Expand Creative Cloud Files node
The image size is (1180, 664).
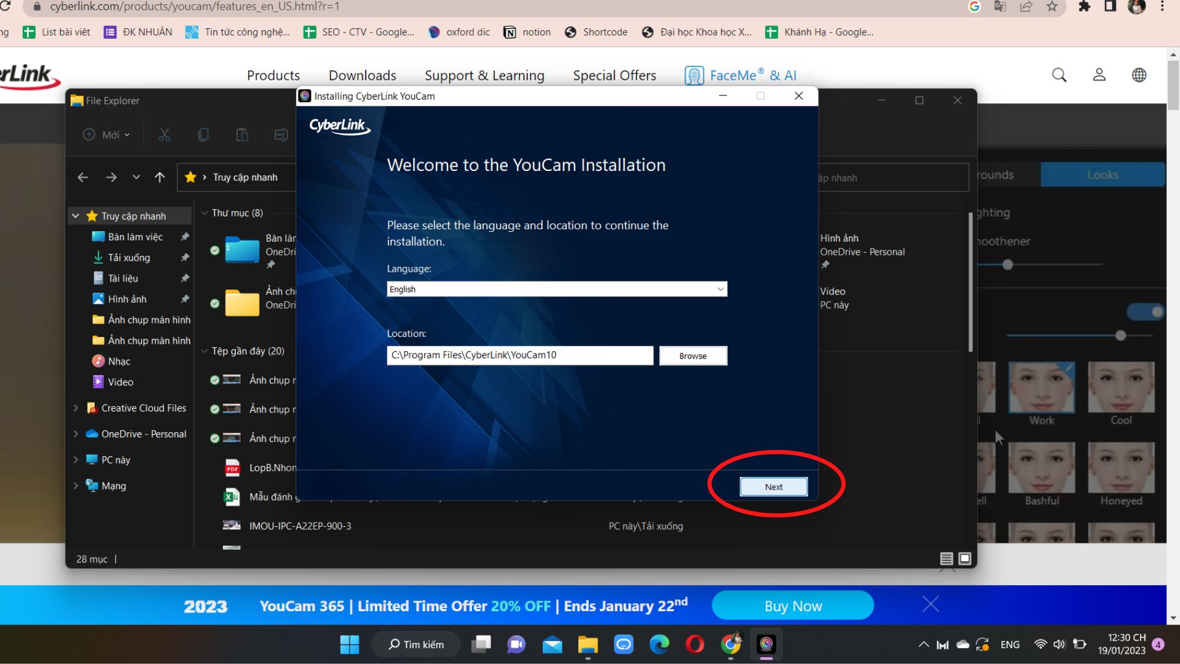(x=76, y=408)
